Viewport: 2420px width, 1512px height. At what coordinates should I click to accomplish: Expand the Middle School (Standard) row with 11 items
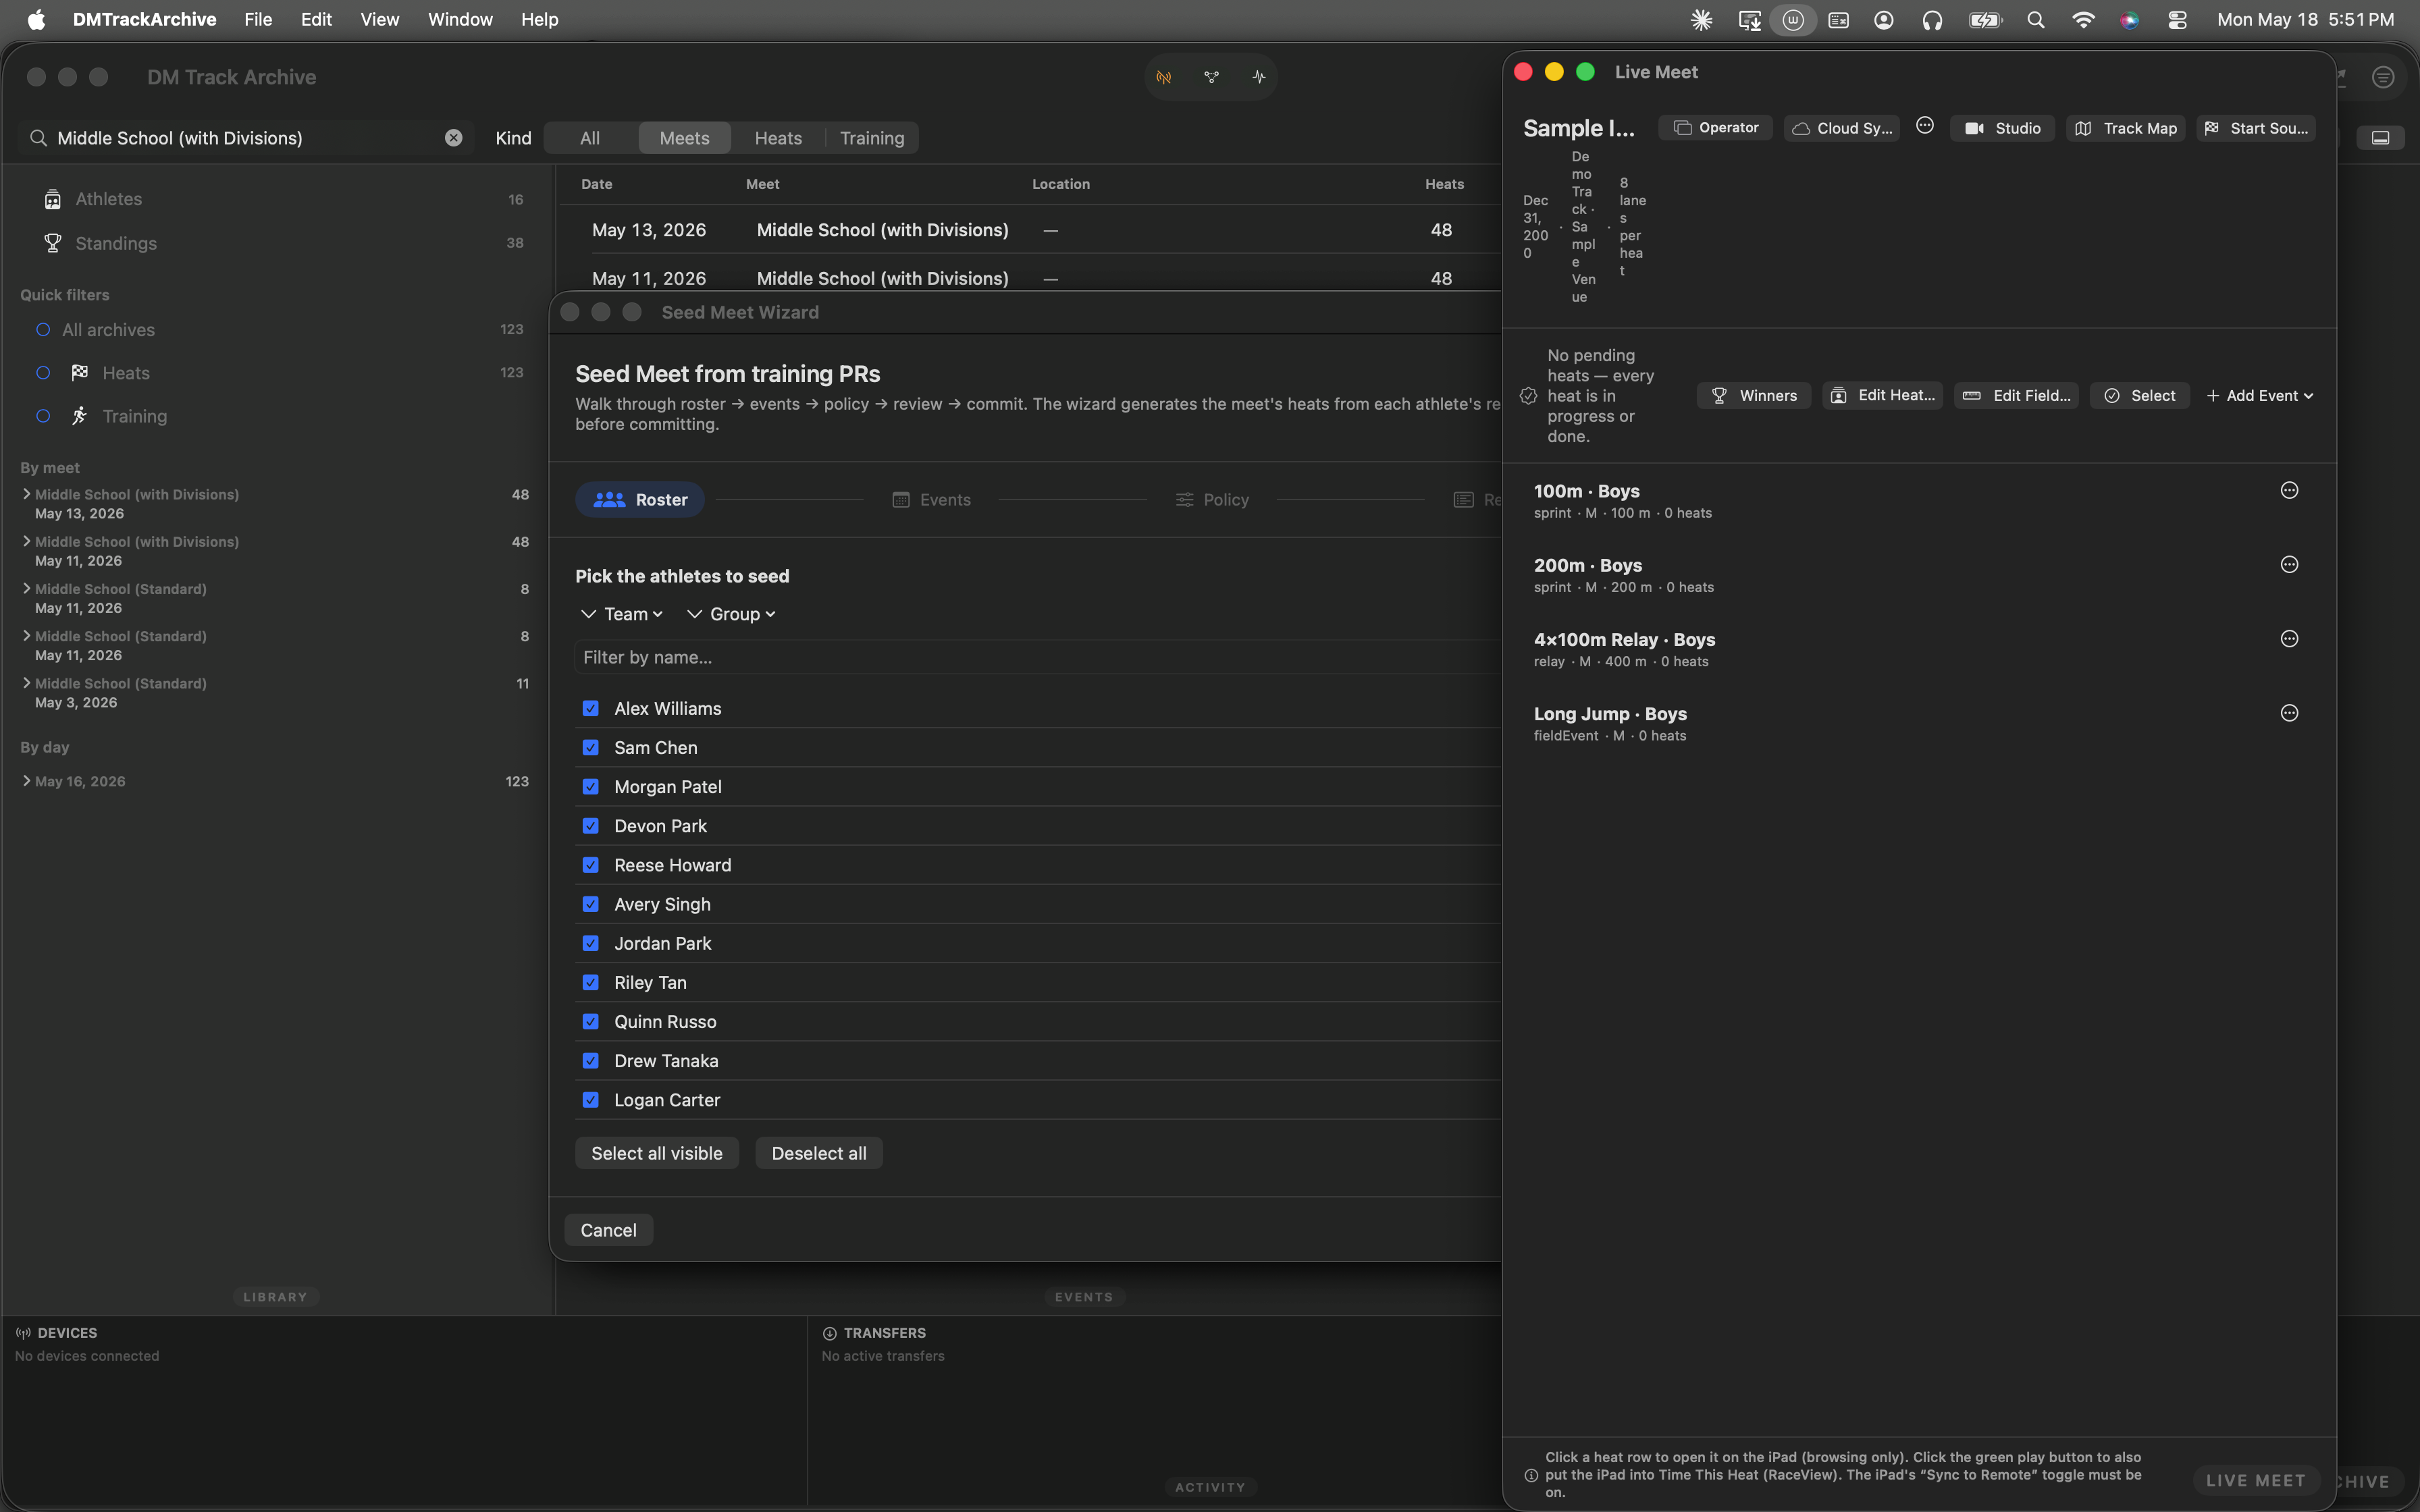click(x=26, y=683)
